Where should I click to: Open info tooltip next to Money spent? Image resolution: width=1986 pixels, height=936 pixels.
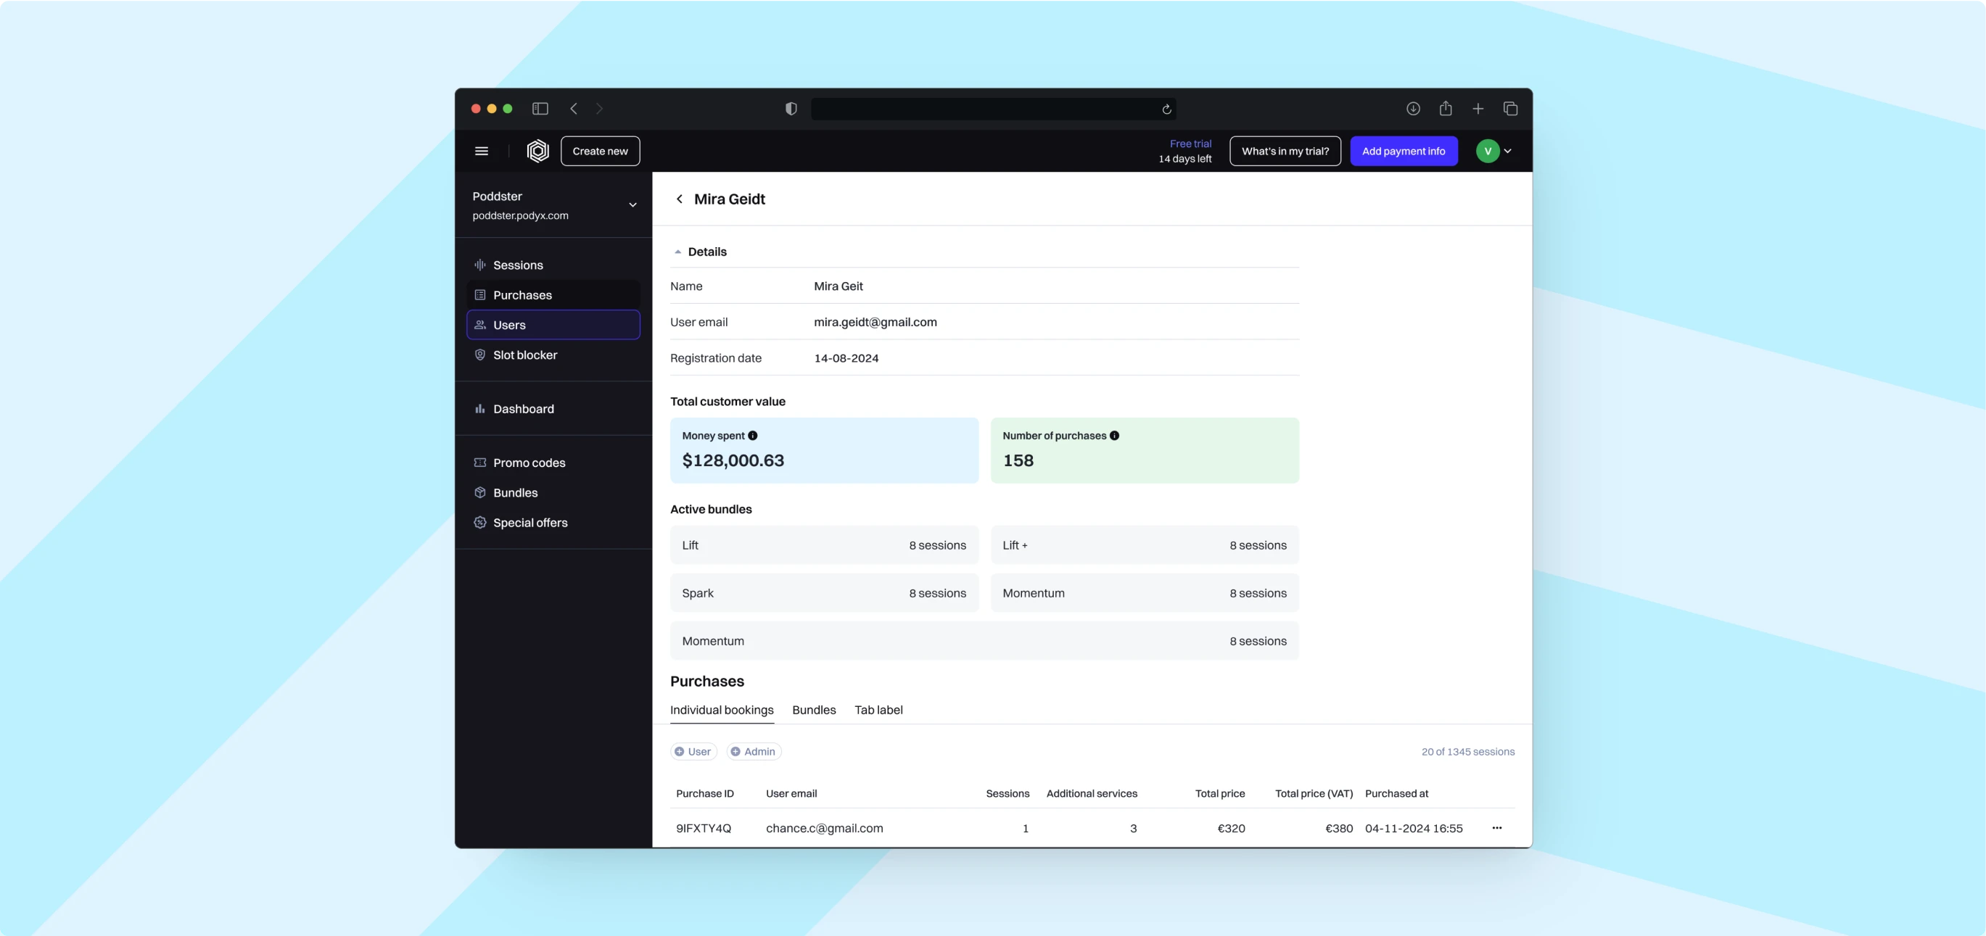coord(752,435)
